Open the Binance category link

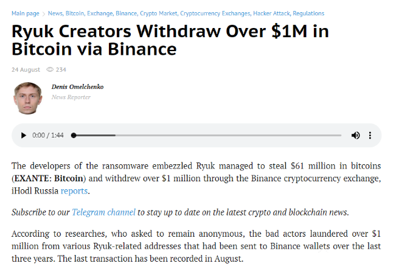pyautogui.click(x=127, y=13)
